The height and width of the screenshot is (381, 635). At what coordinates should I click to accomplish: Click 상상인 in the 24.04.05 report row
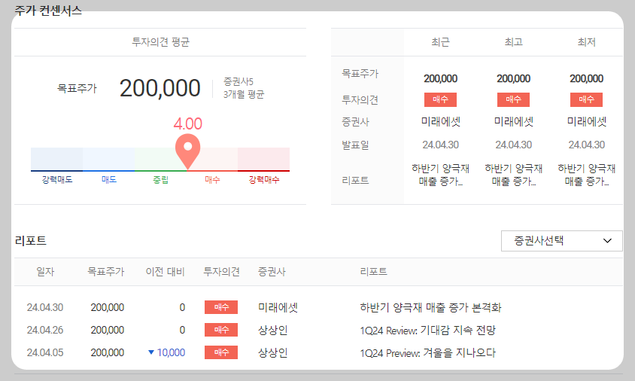point(273,352)
